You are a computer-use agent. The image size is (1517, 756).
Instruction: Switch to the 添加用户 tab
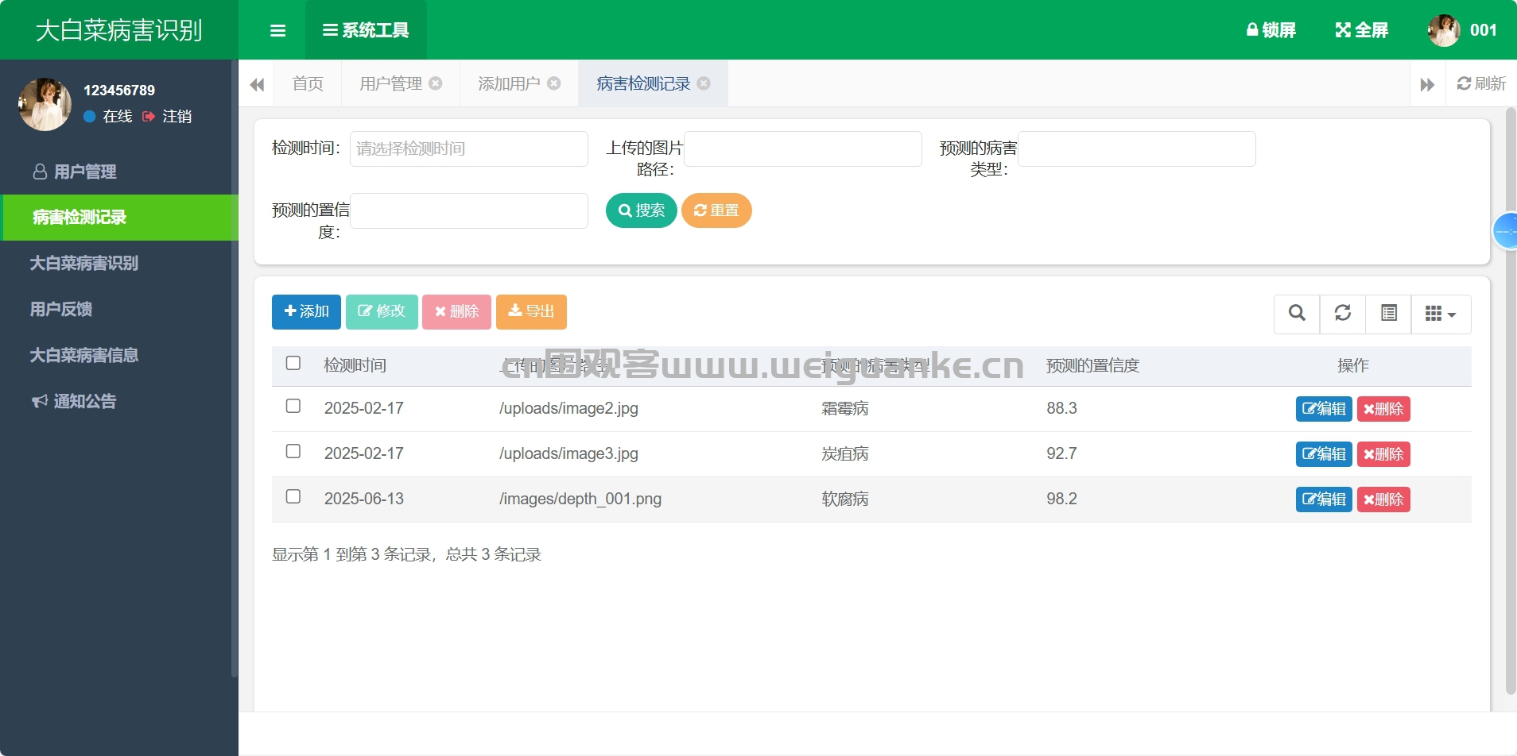click(x=509, y=83)
